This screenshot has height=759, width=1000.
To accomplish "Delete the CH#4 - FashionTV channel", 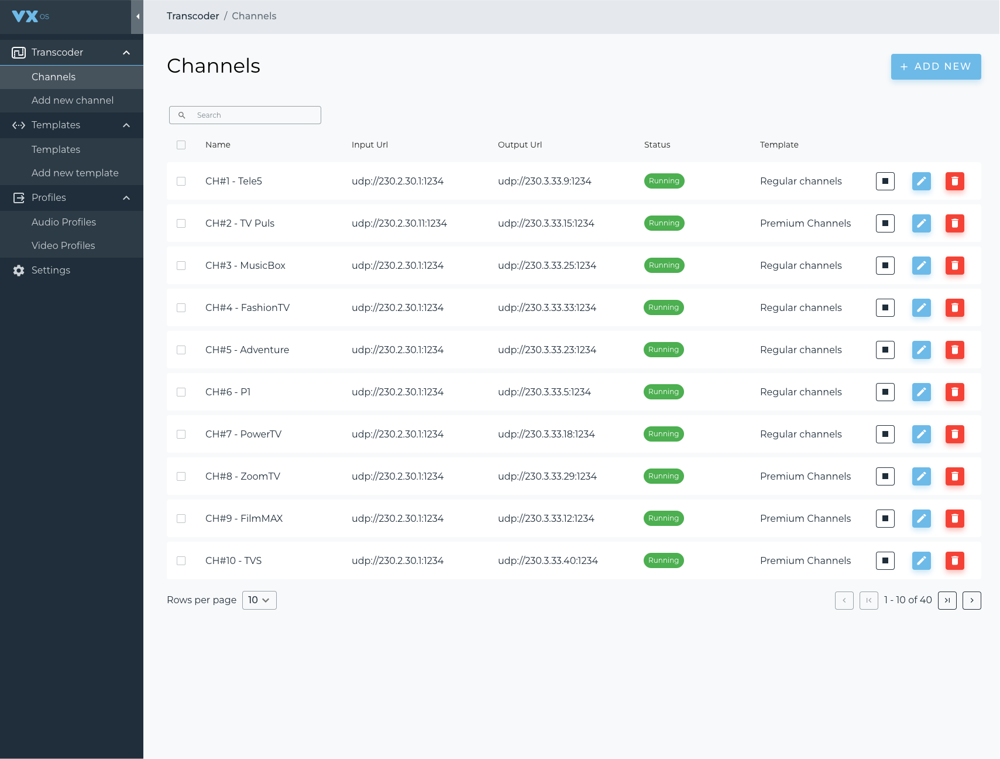I will point(954,307).
